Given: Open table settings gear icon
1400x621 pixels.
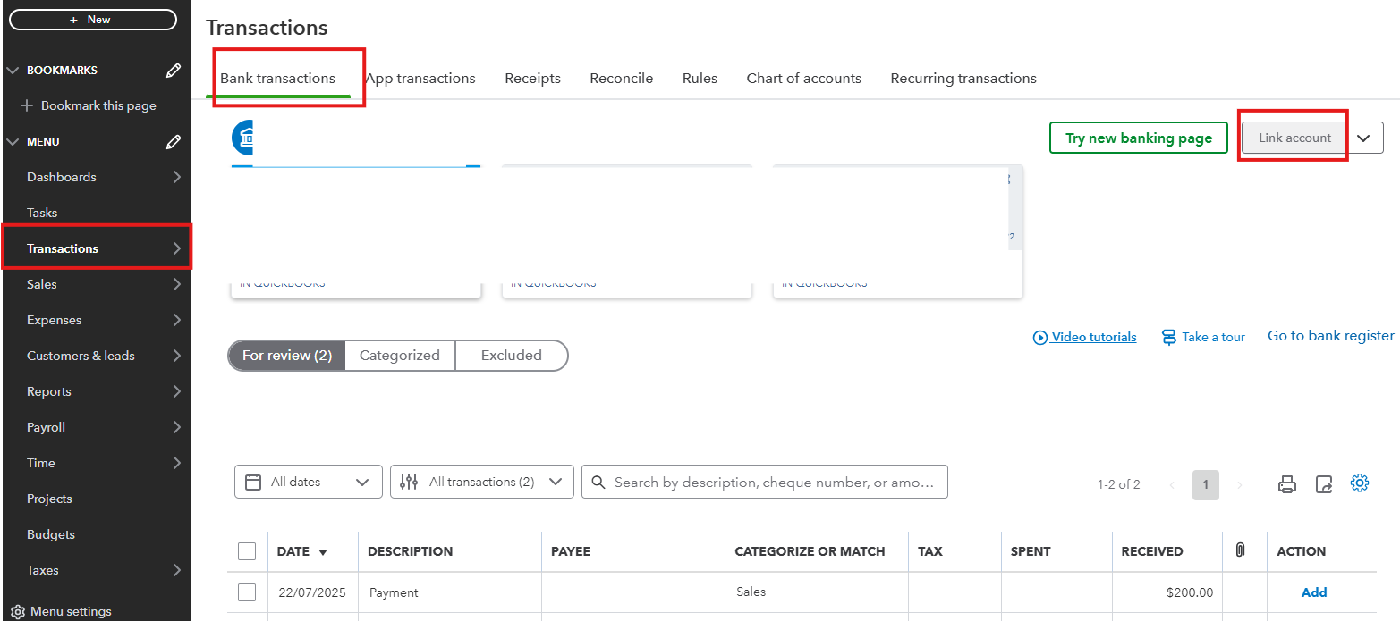Looking at the screenshot, I should [1360, 483].
